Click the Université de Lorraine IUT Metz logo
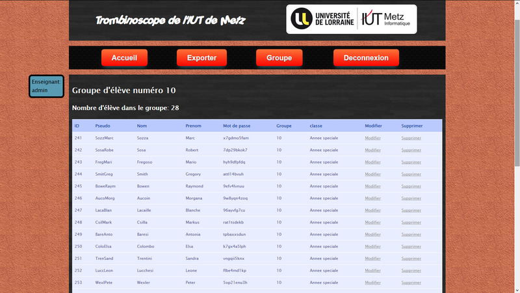 [351, 20]
